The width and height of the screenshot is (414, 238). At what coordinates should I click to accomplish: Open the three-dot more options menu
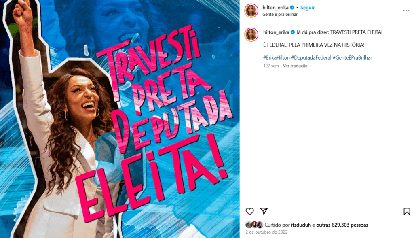pos(406,11)
